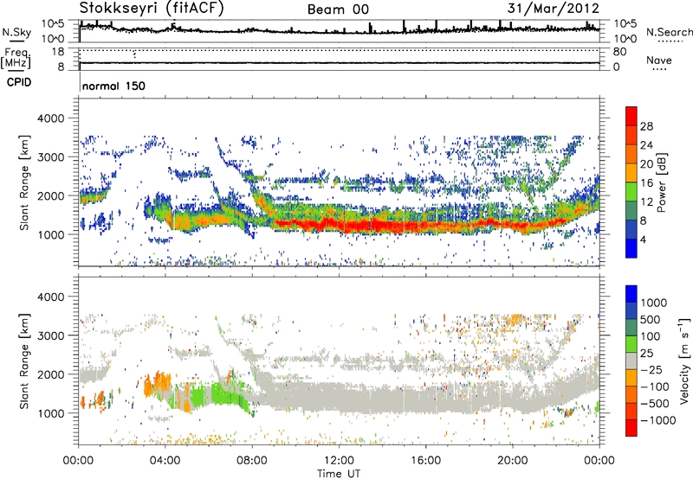Click the 'N.Sky' legend label
The height and width of the screenshot is (479, 693).
click(16, 32)
